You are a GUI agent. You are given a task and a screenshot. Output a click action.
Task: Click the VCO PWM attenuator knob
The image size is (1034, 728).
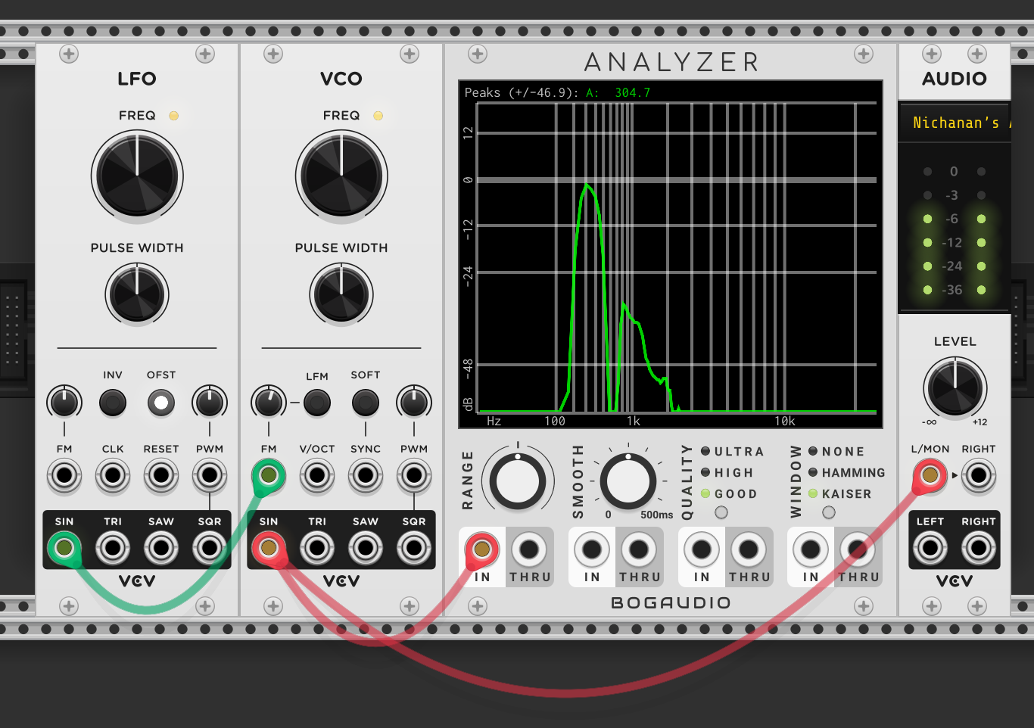414,402
